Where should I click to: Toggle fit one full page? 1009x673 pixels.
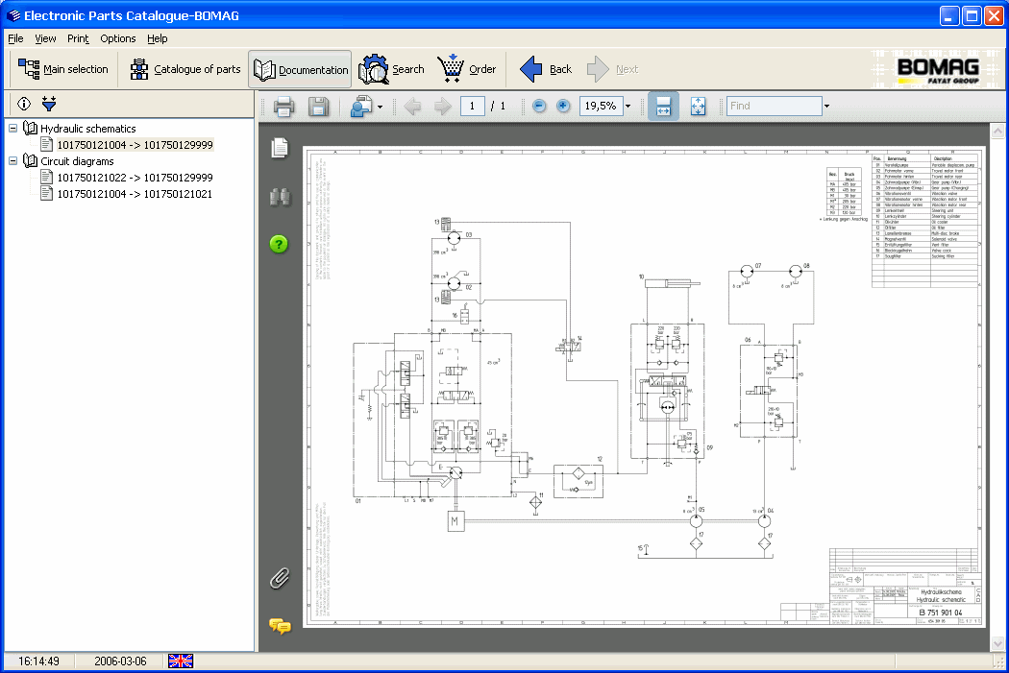pyautogui.click(x=699, y=106)
